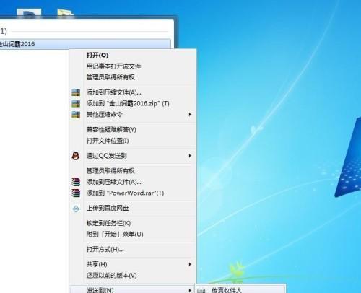Viewport: 361px width, 293px height.
Task: Expand arrow beside 发送到(N)
Action: click(190, 290)
